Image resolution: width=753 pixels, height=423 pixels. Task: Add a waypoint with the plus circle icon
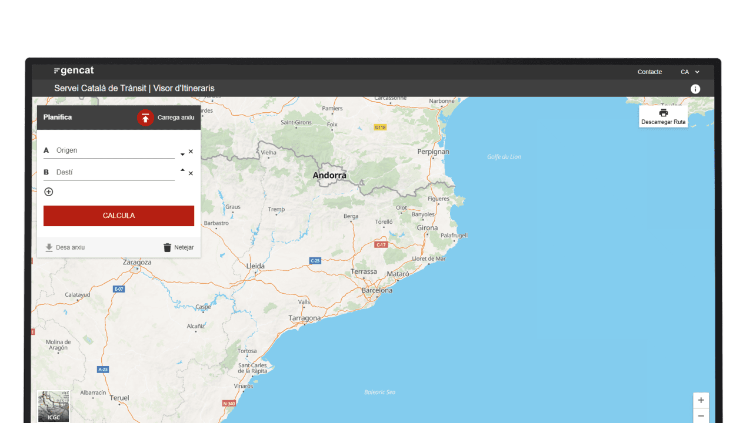click(49, 192)
